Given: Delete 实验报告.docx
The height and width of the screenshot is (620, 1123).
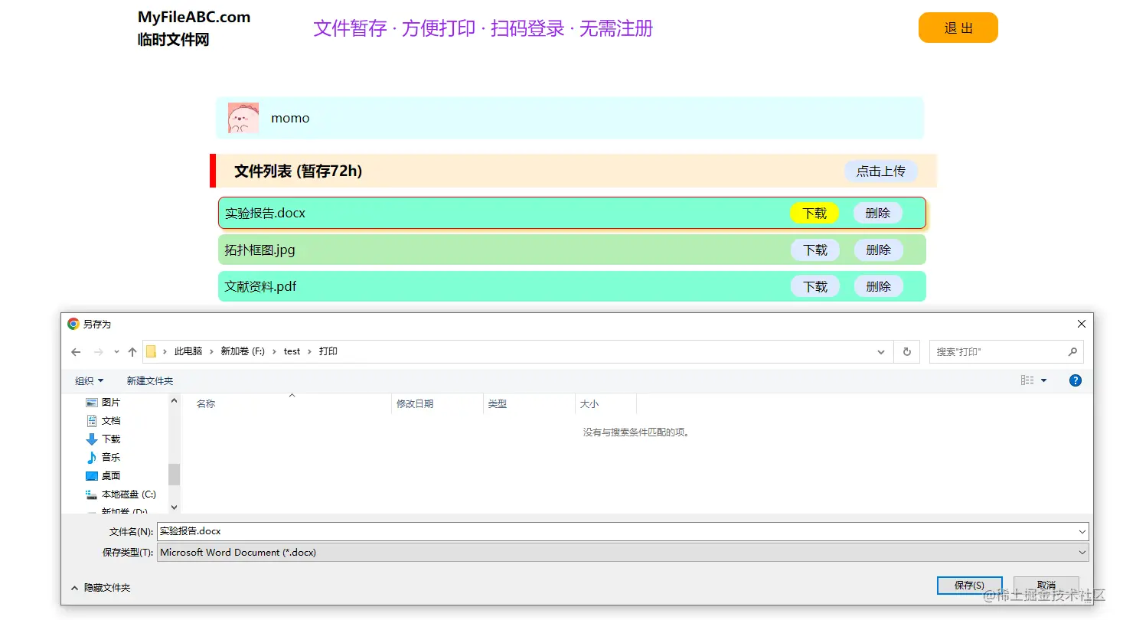Looking at the screenshot, I should [878, 213].
